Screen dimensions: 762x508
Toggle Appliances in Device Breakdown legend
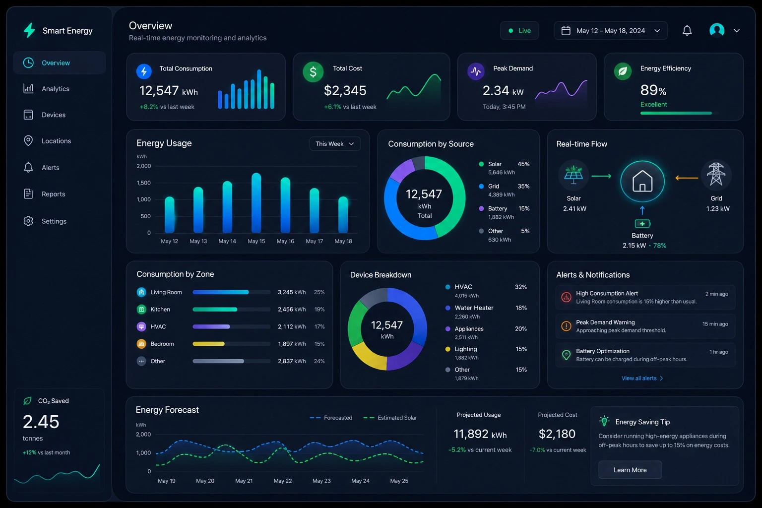[486, 333]
